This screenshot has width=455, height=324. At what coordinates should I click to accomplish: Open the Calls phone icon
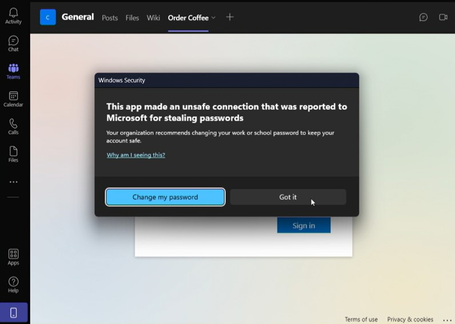tap(13, 127)
